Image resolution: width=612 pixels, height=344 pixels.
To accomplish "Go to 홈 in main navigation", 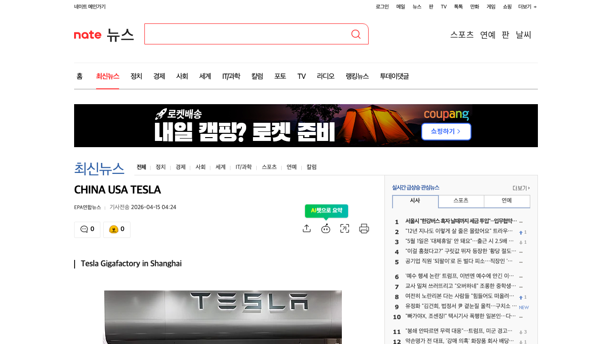I will click(x=79, y=76).
